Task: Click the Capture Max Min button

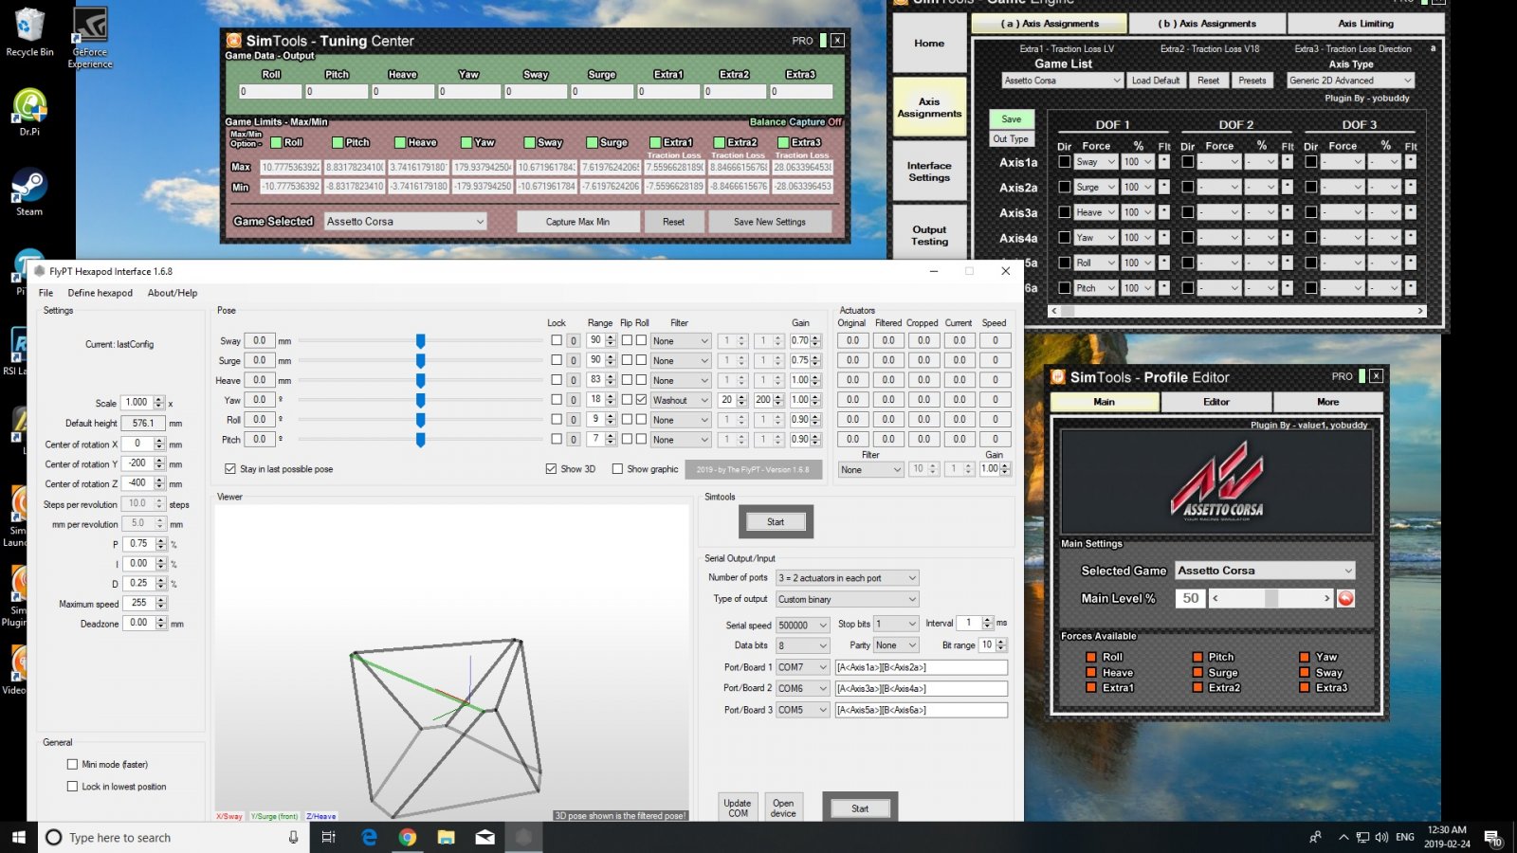Action: pyautogui.click(x=577, y=222)
